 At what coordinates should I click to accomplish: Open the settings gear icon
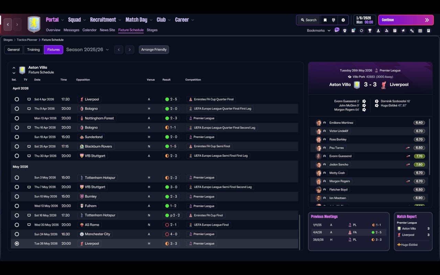coord(343,20)
